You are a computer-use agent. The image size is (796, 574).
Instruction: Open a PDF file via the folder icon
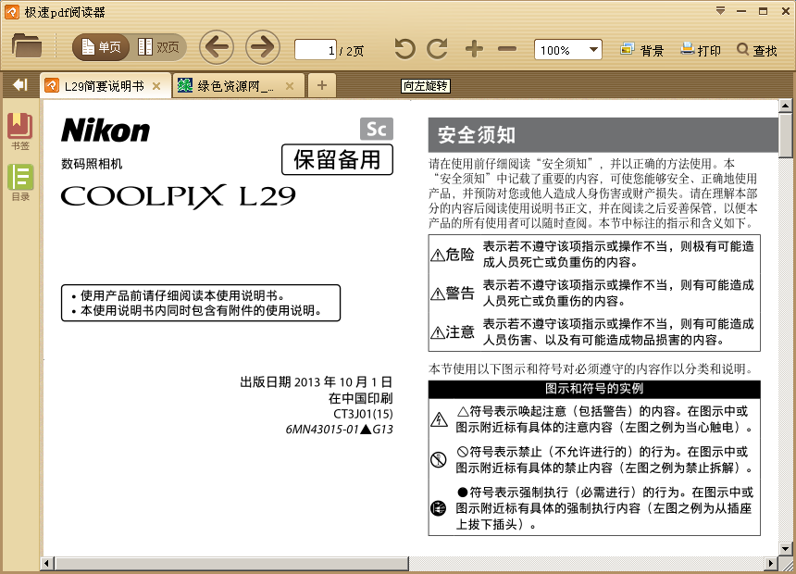[27, 47]
